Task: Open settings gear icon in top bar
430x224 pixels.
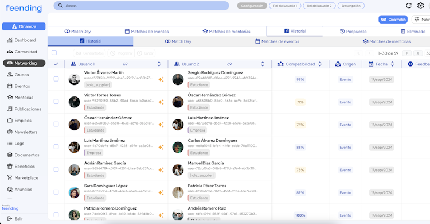Action: (421, 6)
